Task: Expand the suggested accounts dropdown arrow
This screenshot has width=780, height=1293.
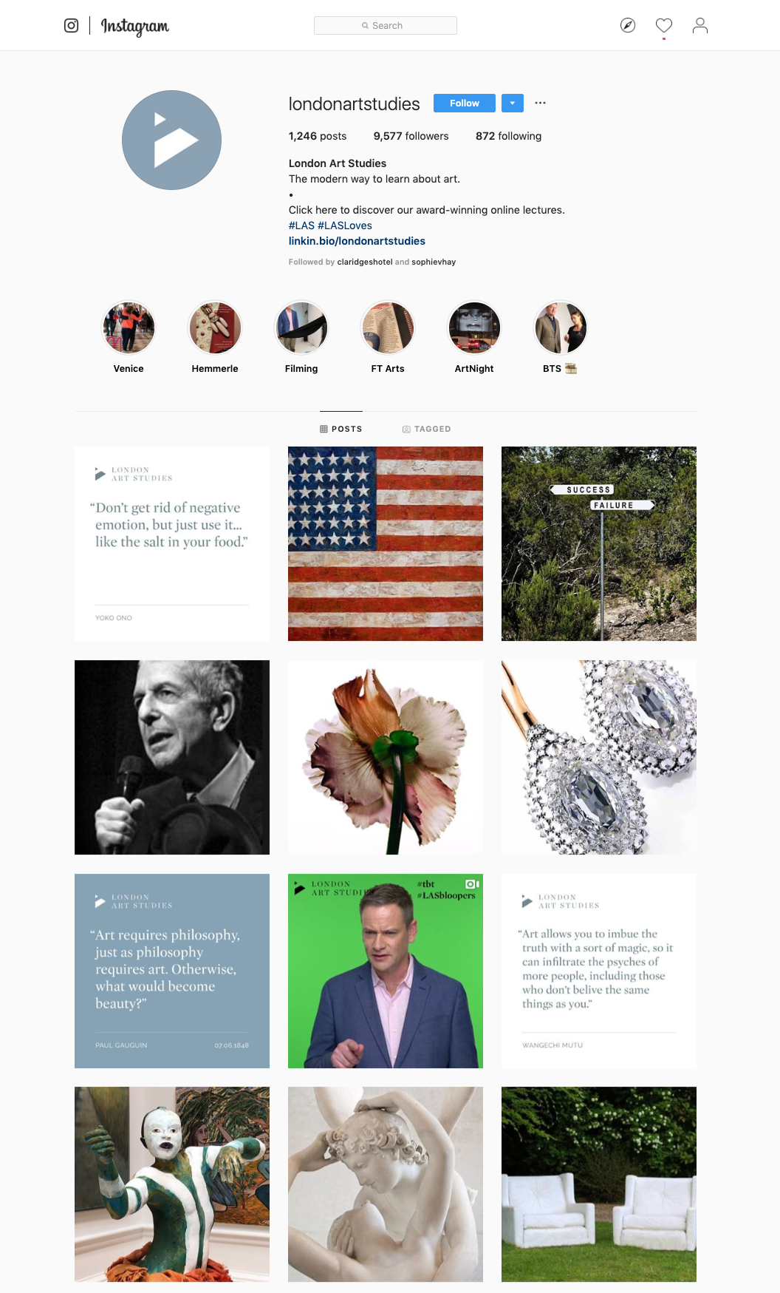Action: [513, 103]
